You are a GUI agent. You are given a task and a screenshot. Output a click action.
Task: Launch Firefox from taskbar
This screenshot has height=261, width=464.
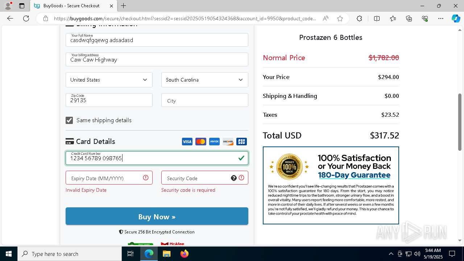[x=185, y=254]
